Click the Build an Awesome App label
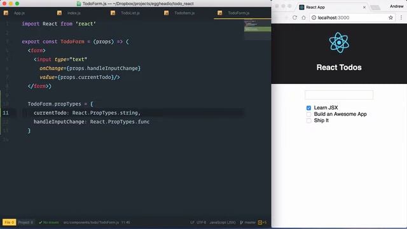 340,114
